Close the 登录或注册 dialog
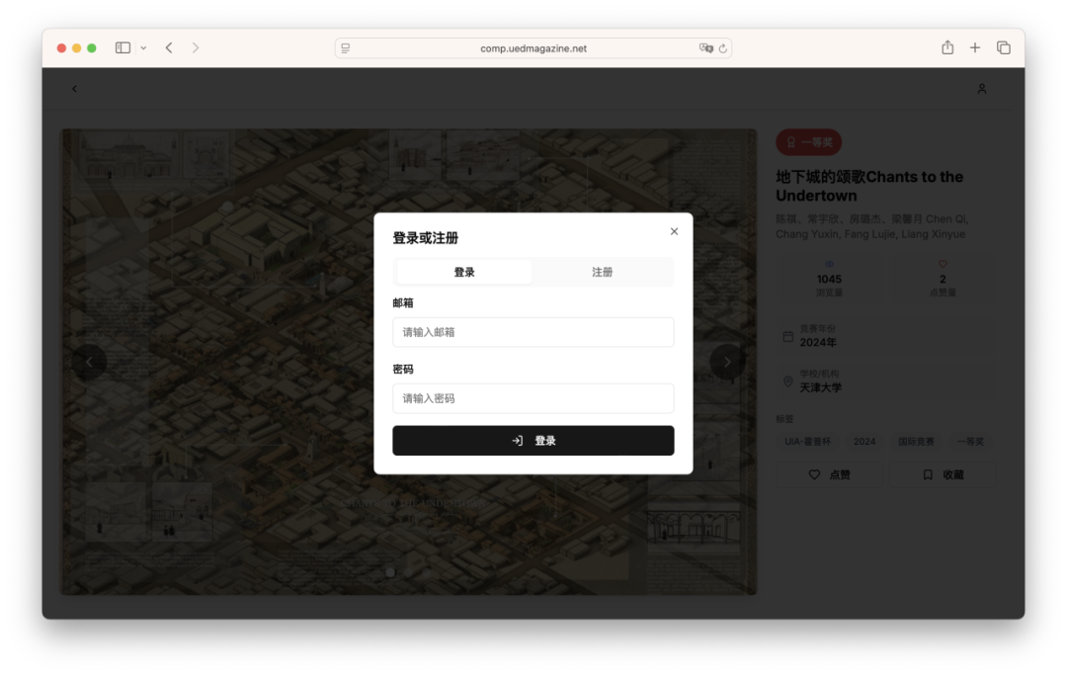 tap(674, 231)
